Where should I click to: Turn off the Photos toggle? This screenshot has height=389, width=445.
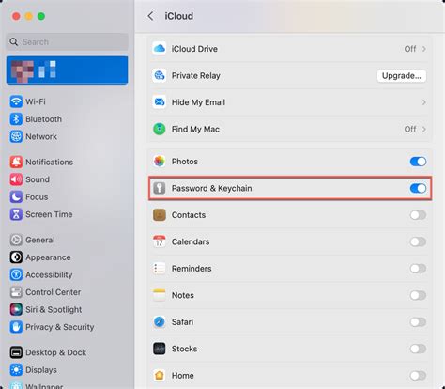[x=418, y=162]
